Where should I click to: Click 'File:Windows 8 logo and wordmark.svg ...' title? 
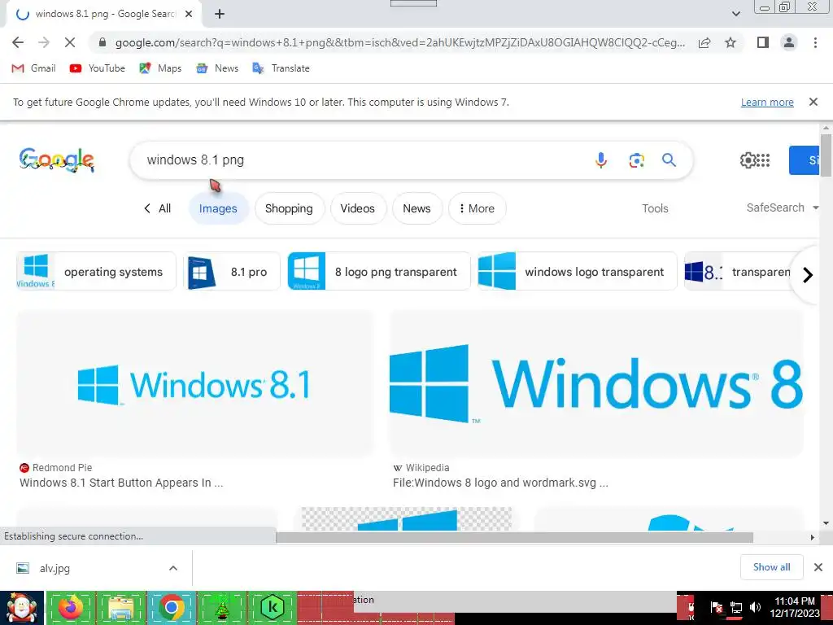click(x=500, y=483)
